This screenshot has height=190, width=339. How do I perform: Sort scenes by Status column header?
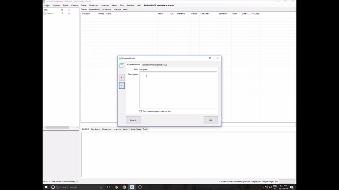coord(161,14)
